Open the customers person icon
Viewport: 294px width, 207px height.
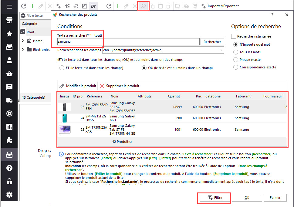coord(9,60)
